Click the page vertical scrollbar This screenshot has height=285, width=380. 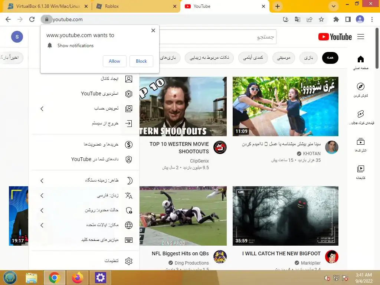tap(377, 48)
